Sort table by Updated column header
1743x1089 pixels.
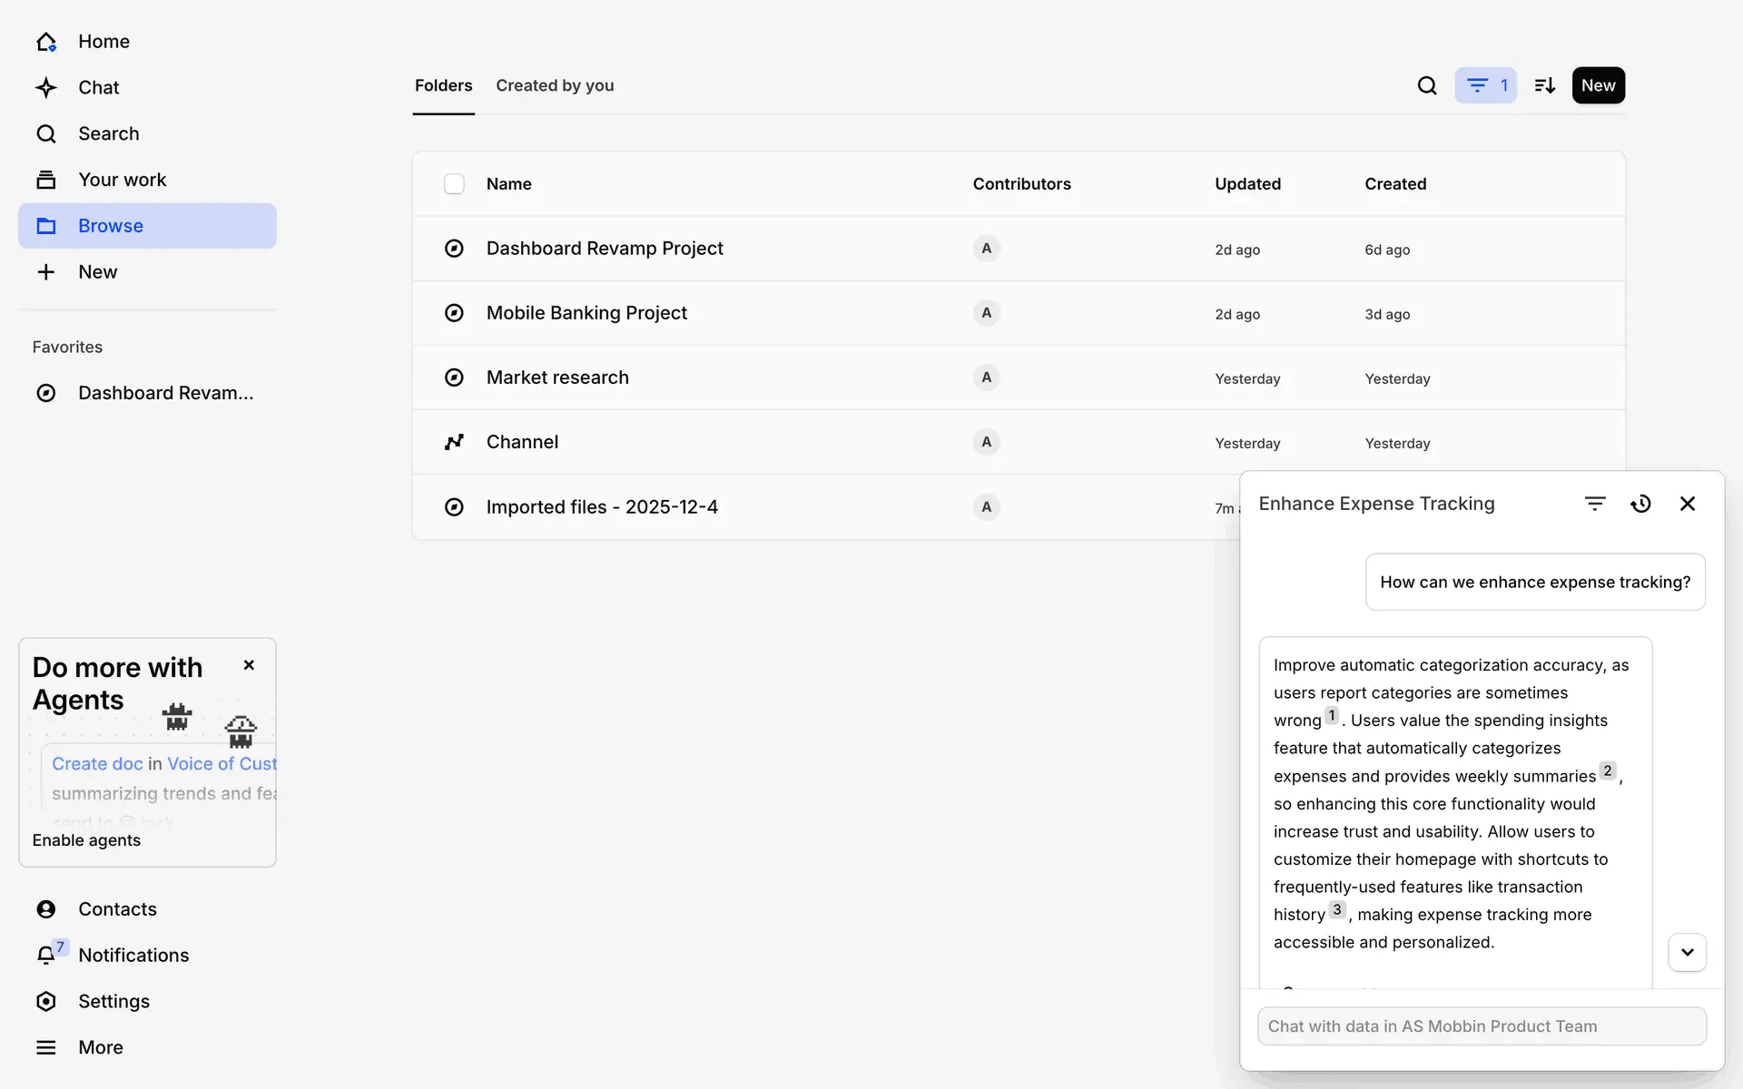pos(1247,184)
